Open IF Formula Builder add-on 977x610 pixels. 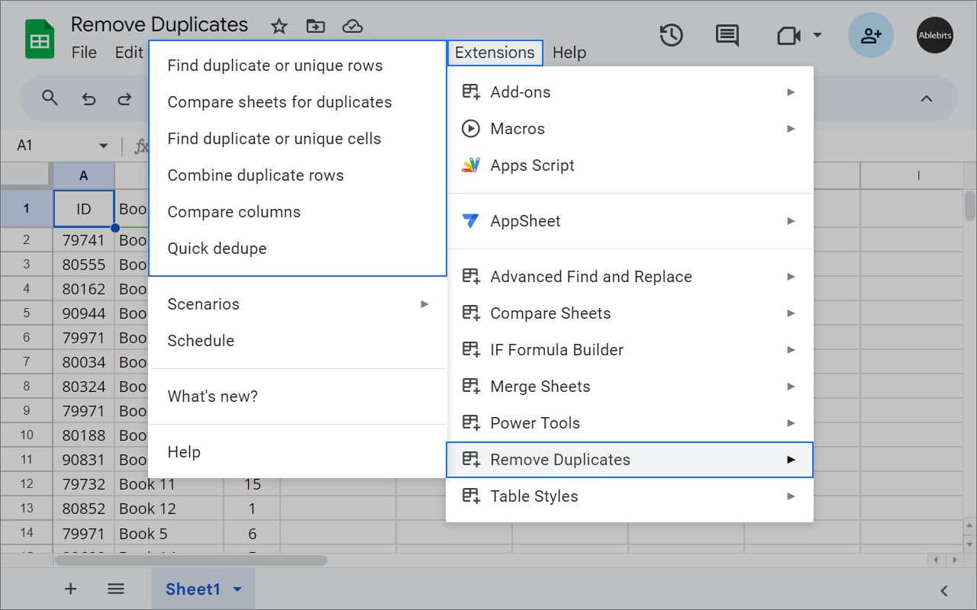[x=630, y=350]
